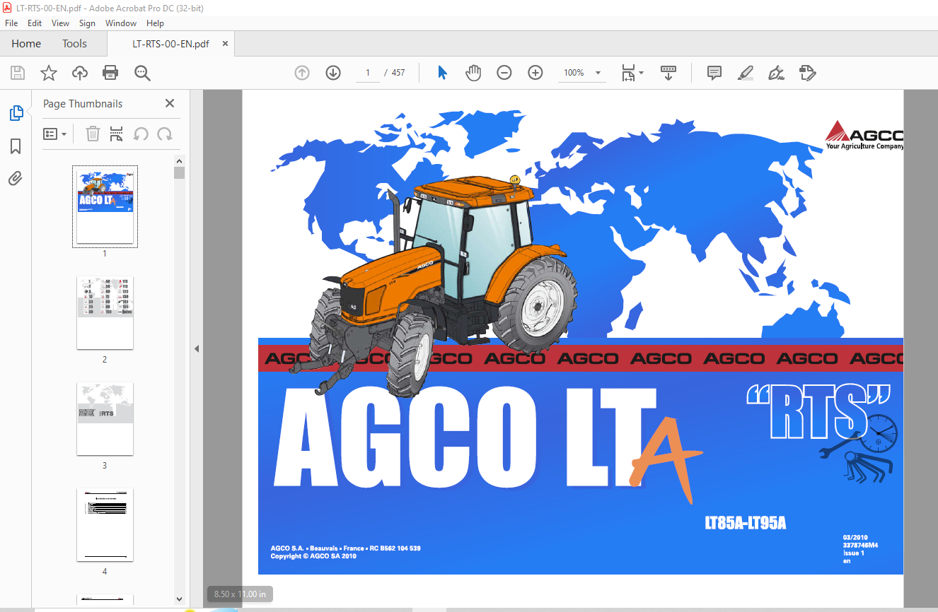The image size is (938, 612).
Task: Click the scrolling mode toolbar icon
Action: [x=668, y=73]
